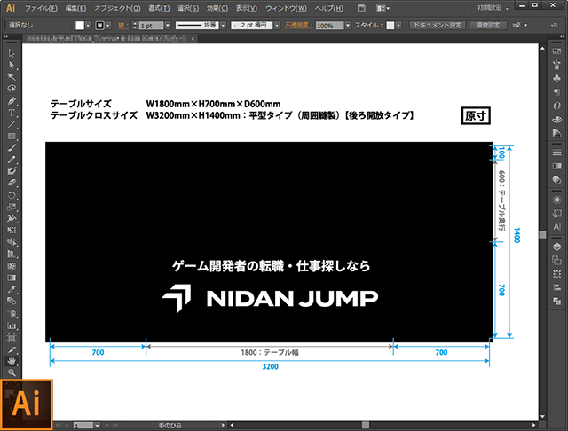Viewport: 568px width, 431px height.
Task: Select the Gradient tool
Action: coord(12,278)
